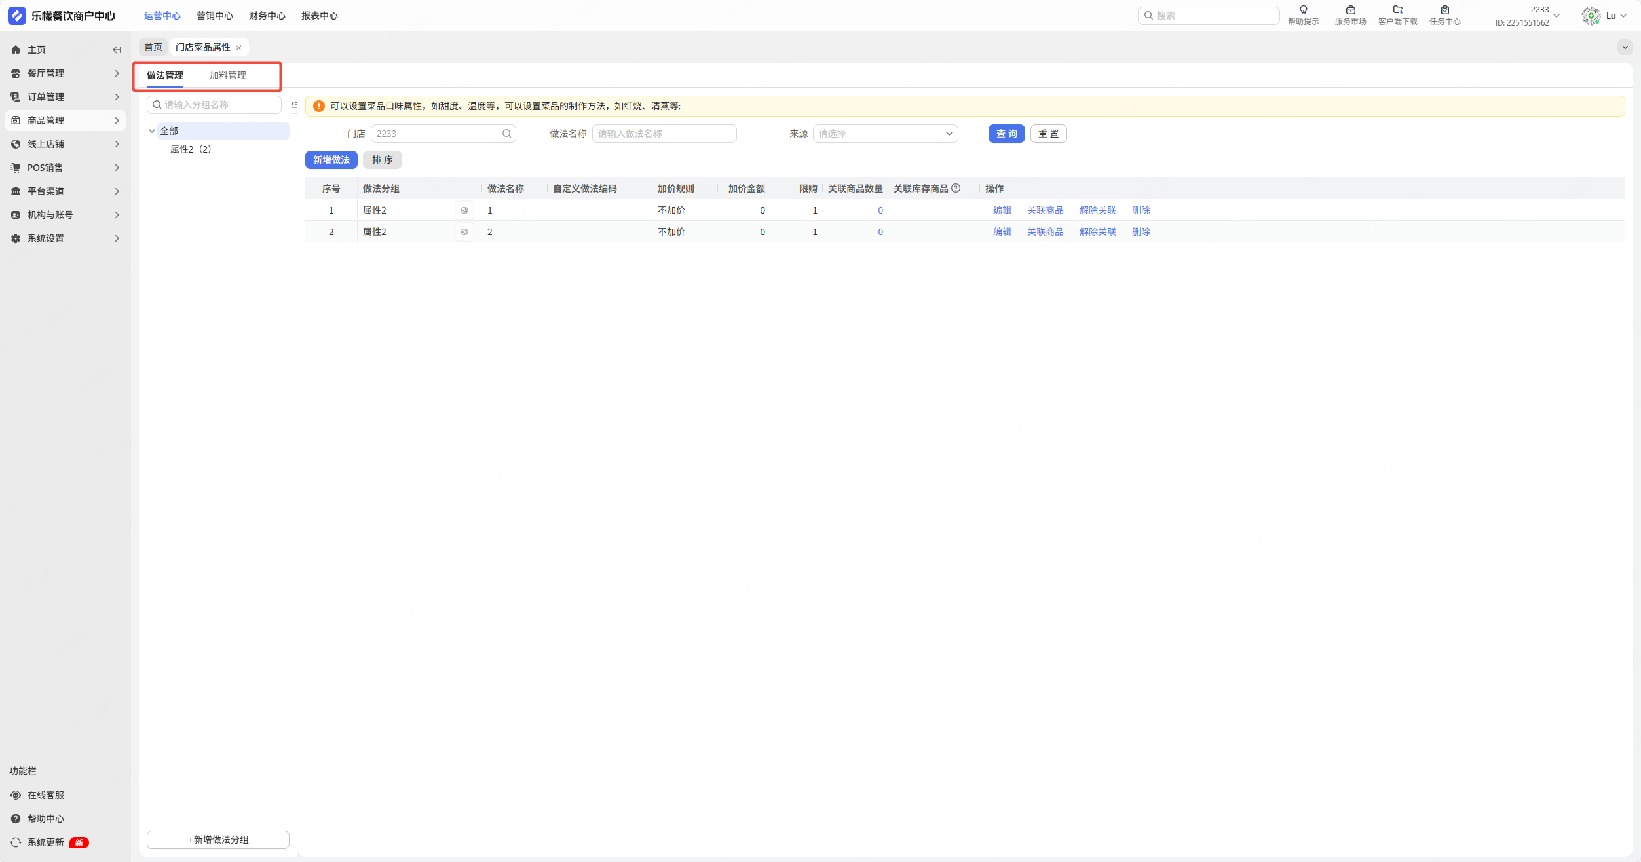Click the 新增做法 button

pos(331,160)
